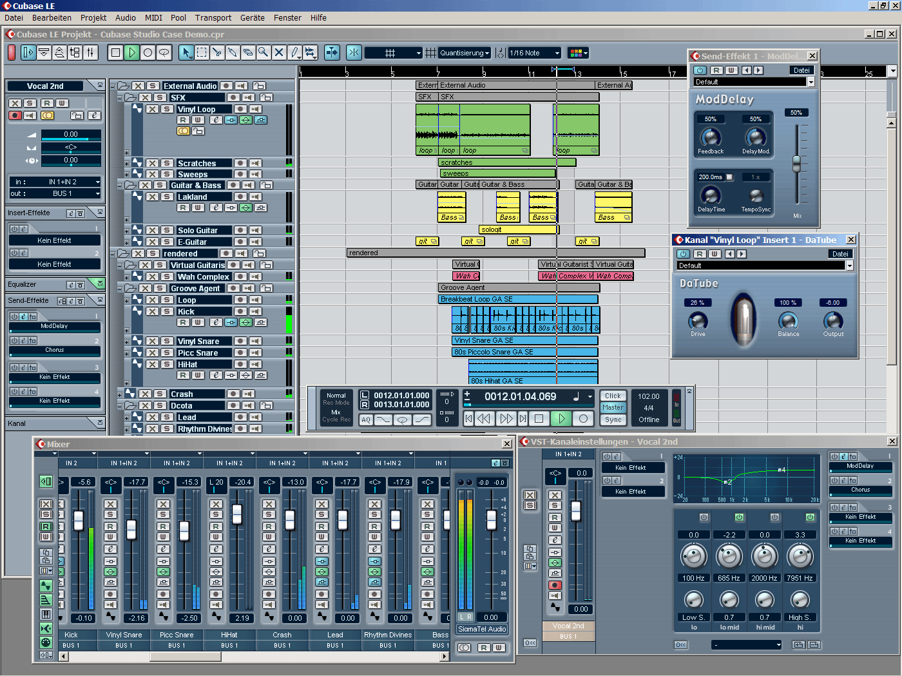
Task: Enable Read automation on Vinyl Loop track
Action: click(183, 120)
